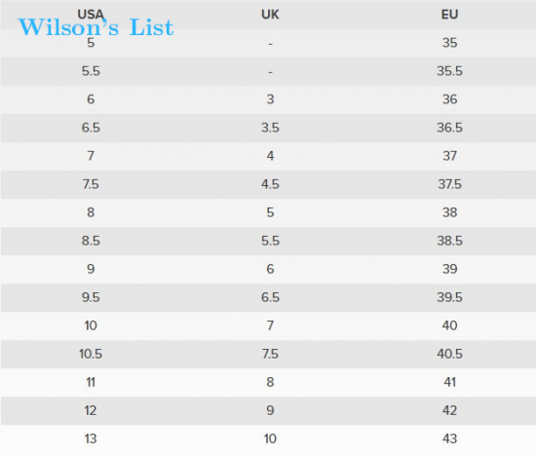Click USA size 10.5 cell
Image resolution: width=536 pixels, height=456 pixels.
click(x=91, y=354)
